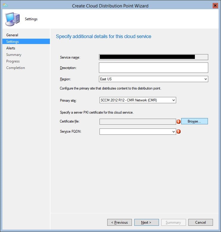Close the Create Cloud Distribution Point Wizard
The image size is (221, 232).
[215, 6]
